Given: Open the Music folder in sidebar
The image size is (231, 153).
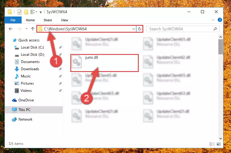Looking at the screenshot, I should pos(26,76).
